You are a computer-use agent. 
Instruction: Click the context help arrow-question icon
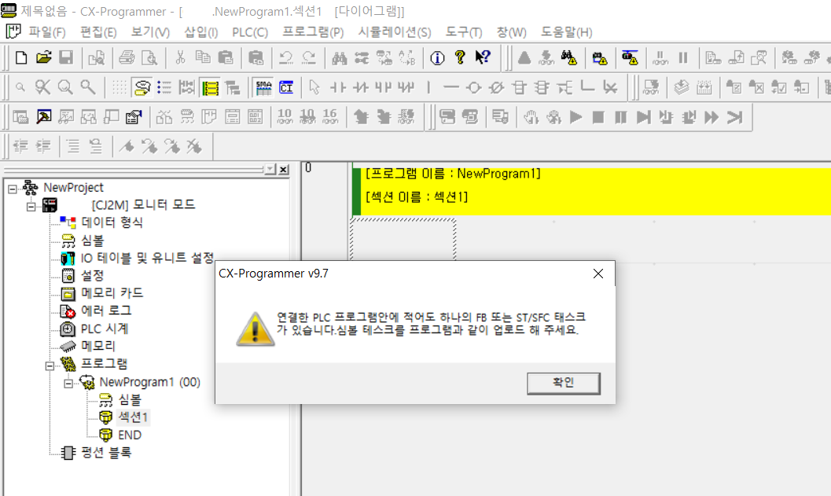point(483,57)
